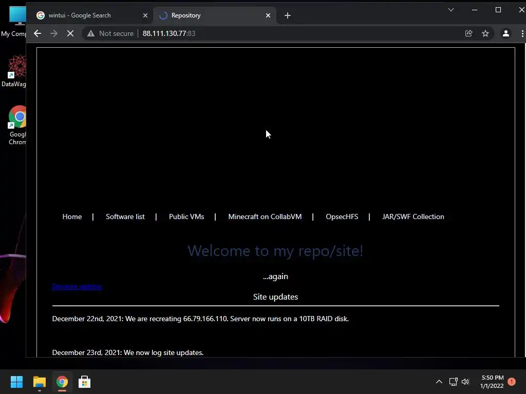Open the Chrome profile icon
The height and width of the screenshot is (394, 526).
coord(506,33)
